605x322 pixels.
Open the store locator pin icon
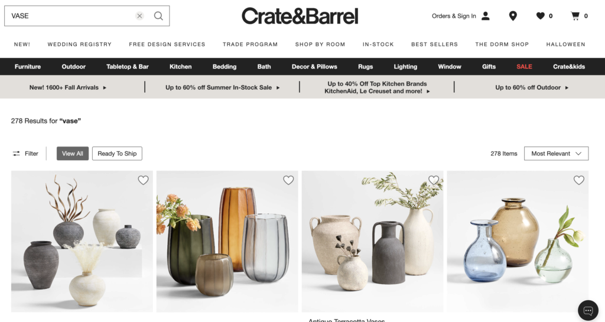point(513,16)
